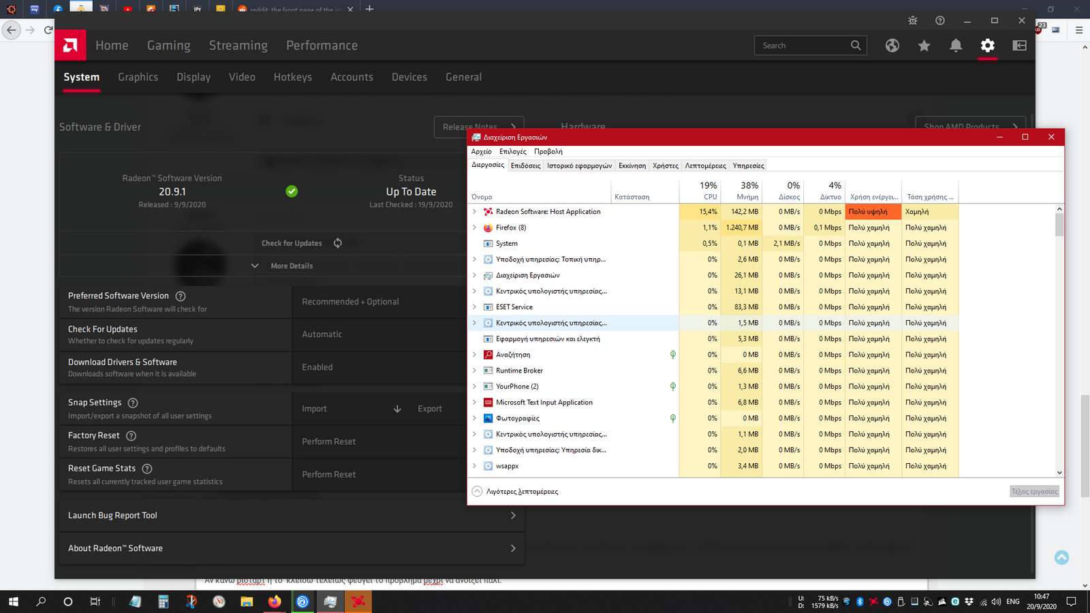Open the Performance section in Radeon Software

click(322, 46)
